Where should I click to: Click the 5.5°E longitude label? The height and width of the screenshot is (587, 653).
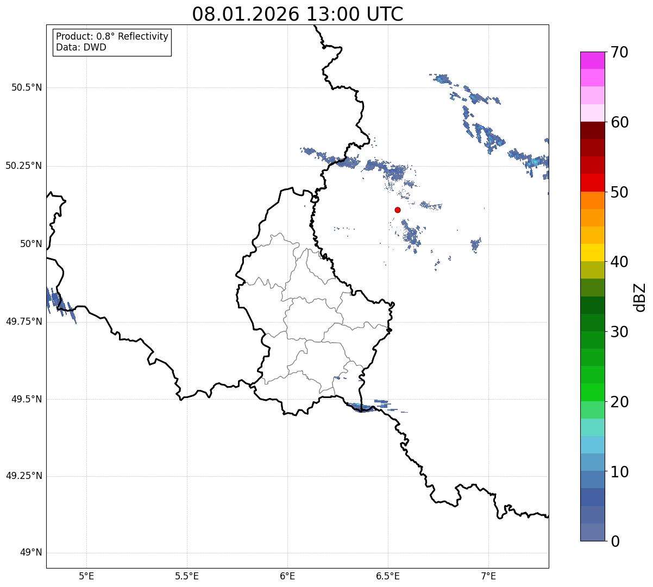pos(187,576)
